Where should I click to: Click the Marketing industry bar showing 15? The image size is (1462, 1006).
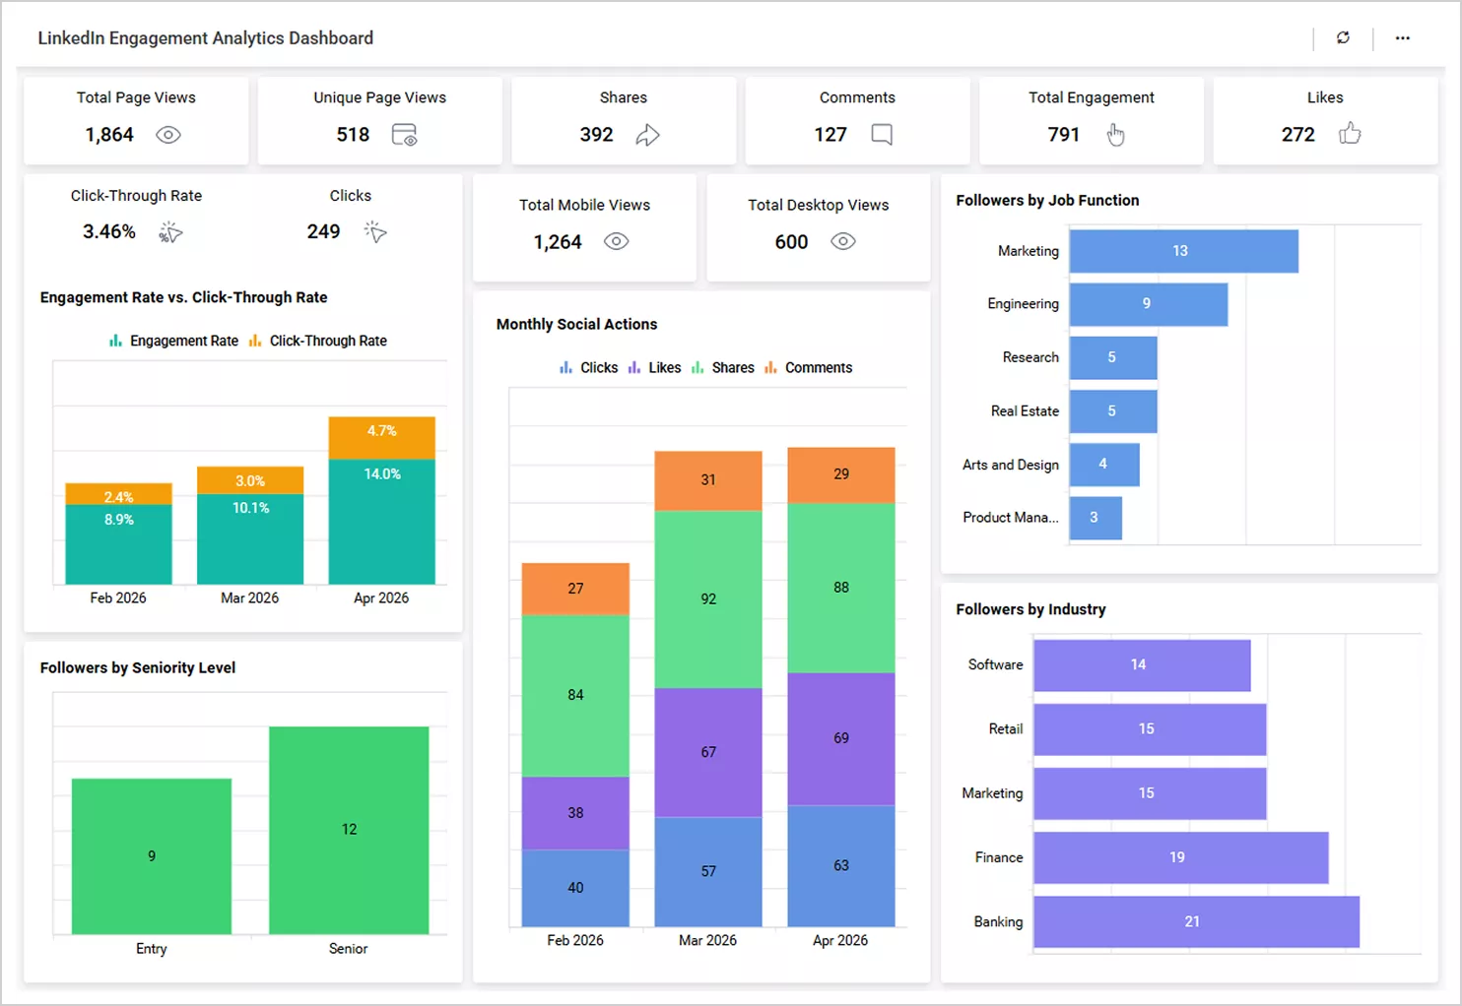(x=1150, y=793)
